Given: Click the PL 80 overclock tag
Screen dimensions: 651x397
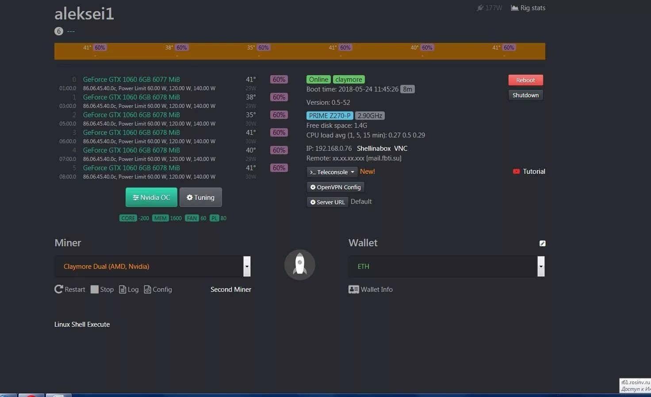Looking at the screenshot, I should (x=218, y=218).
